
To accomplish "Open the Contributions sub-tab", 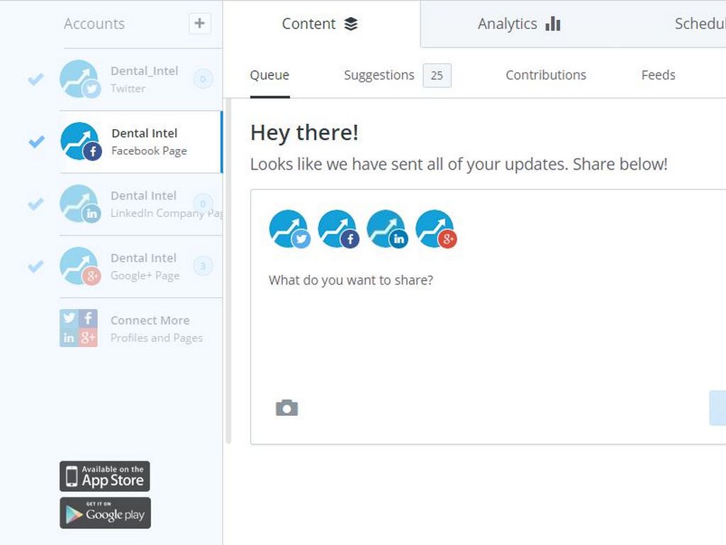I will coord(545,75).
